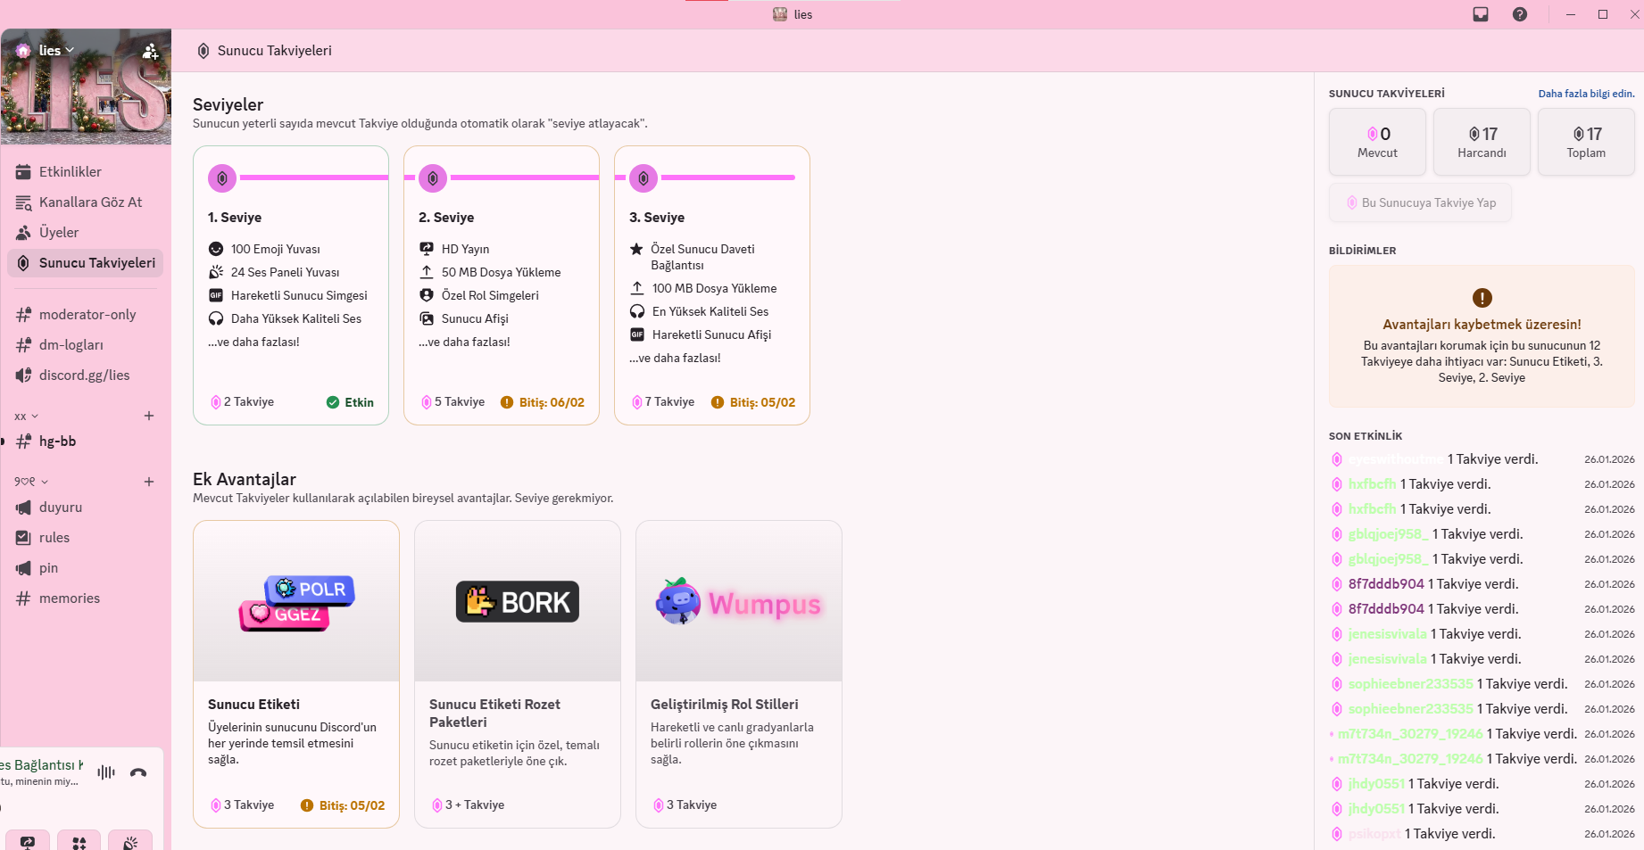Viewport: 1644px width, 850px height.
Task: Click the Özel Sunucu Daveti Bağlantısı perk
Action: point(693,257)
